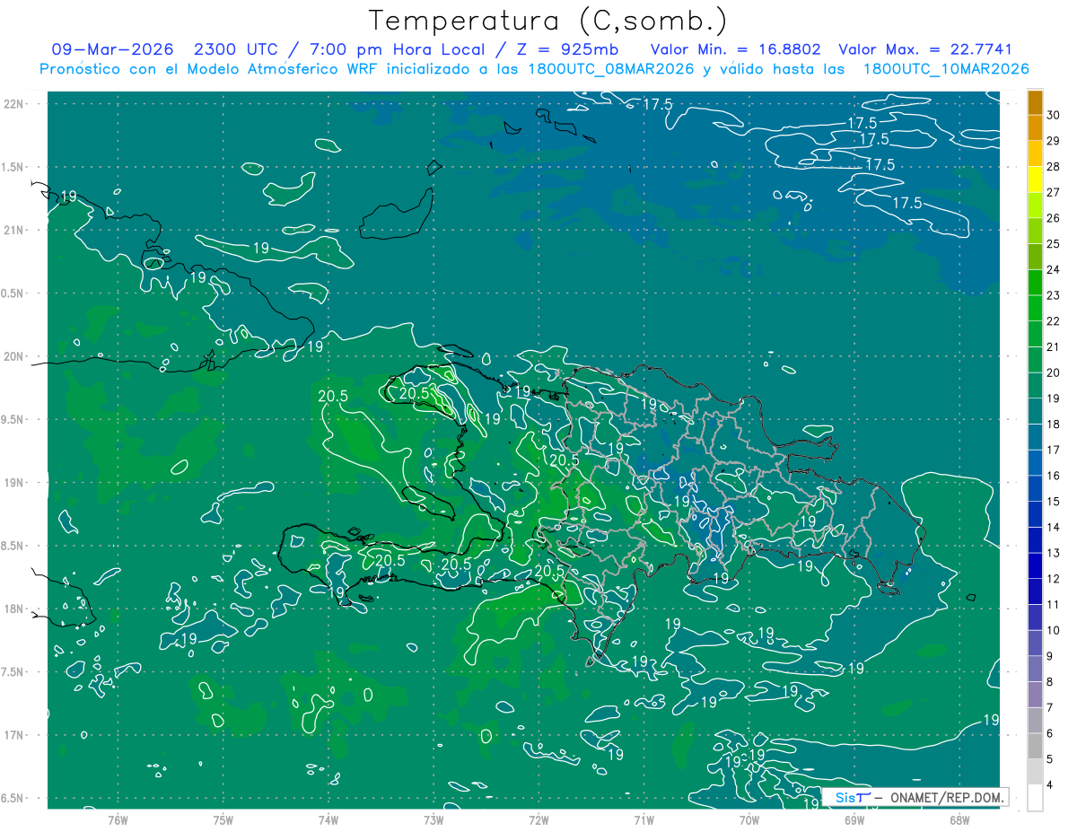Click the legend value '4'
The image size is (1077, 832).
[x=1051, y=784]
